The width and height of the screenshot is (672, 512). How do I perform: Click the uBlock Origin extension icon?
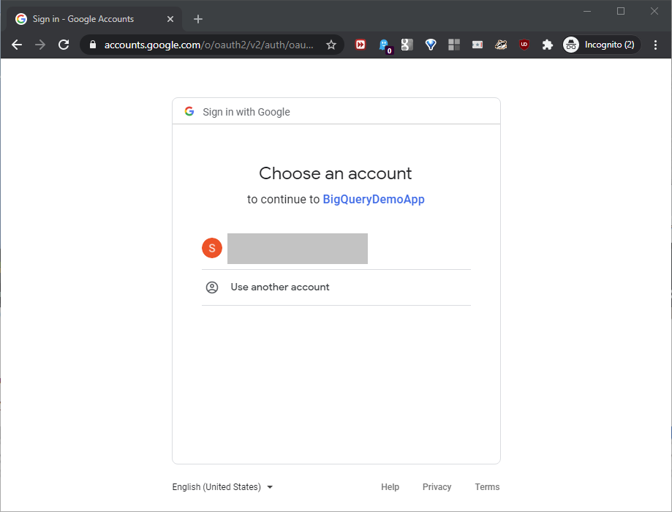tap(524, 45)
